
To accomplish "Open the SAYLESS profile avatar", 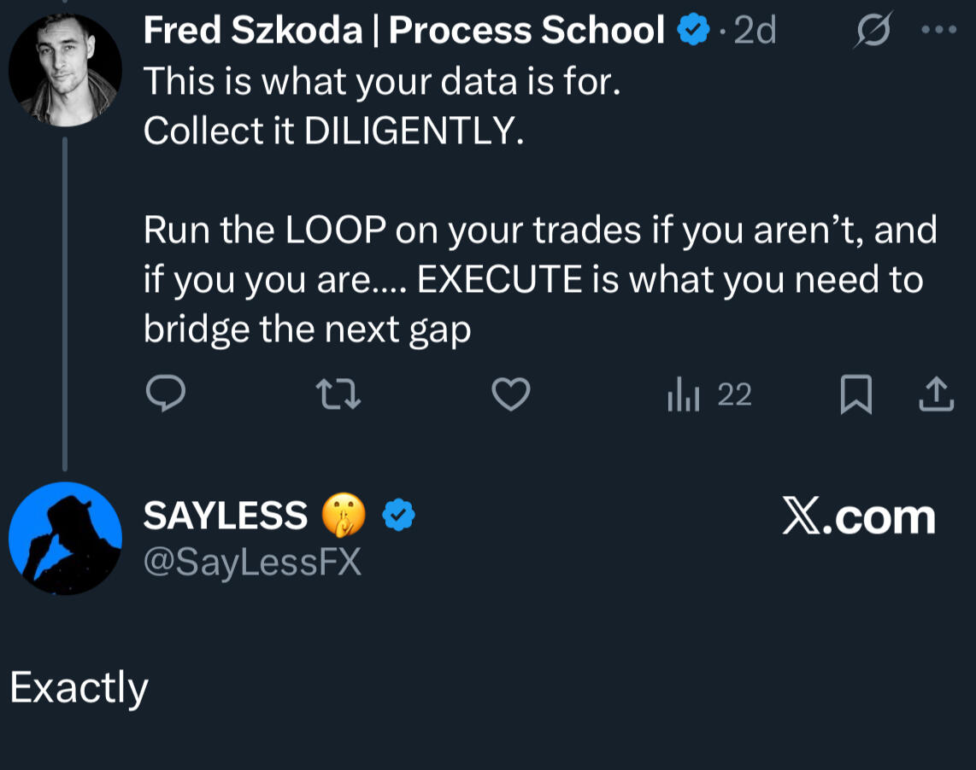I will [65, 538].
